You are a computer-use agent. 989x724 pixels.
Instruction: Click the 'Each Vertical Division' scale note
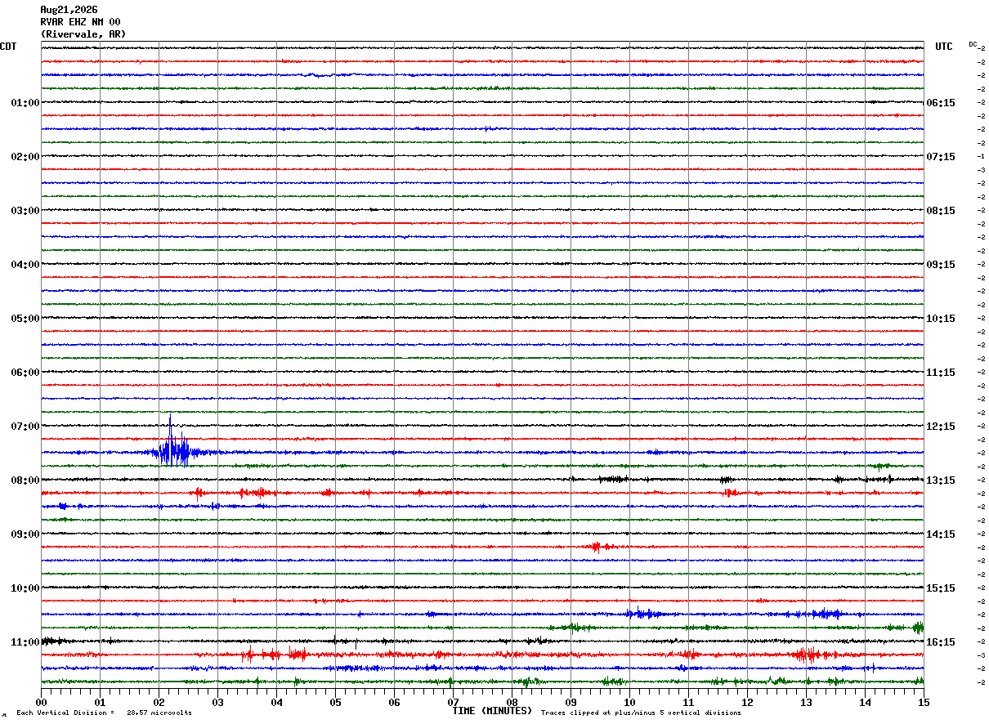(x=104, y=713)
